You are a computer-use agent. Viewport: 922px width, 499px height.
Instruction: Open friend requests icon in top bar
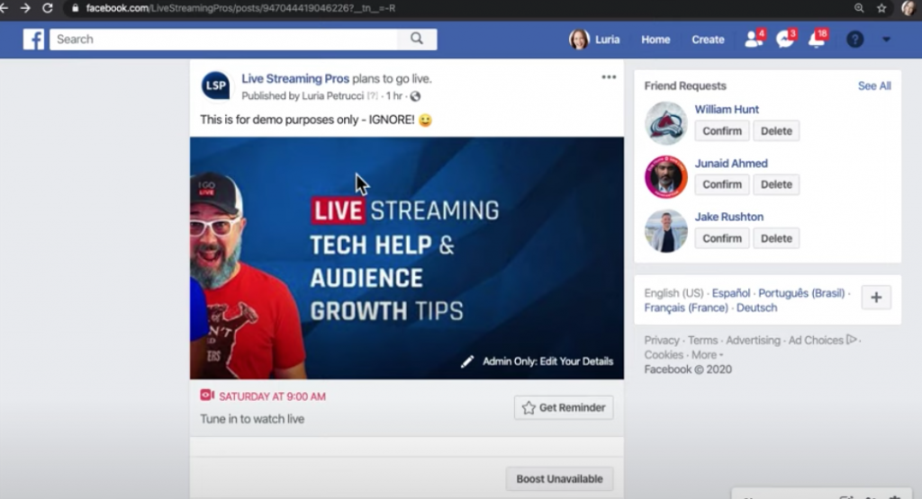(x=754, y=39)
